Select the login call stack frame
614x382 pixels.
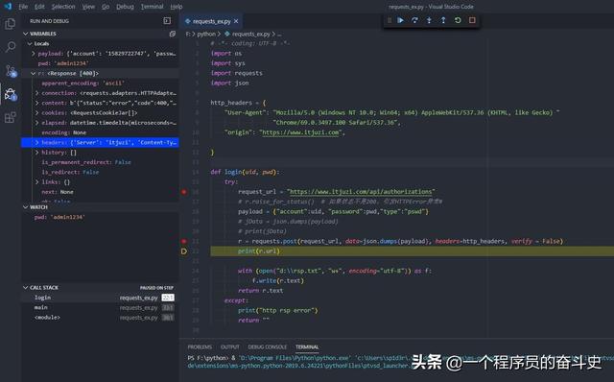point(100,298)
